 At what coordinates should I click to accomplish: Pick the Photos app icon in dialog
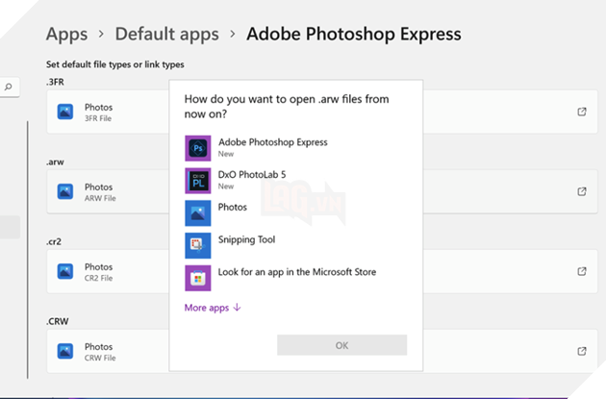(x=197, y=212)
